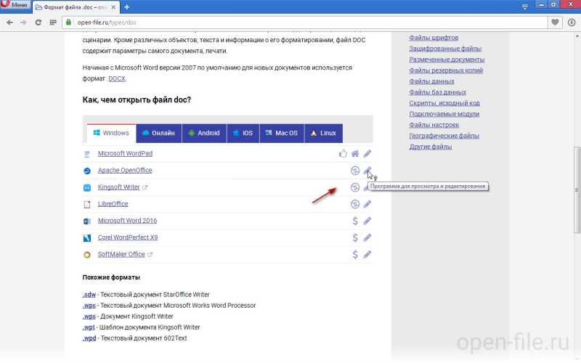Open the Kingsoft Writer link
This screenshot has width=581, height=363.
pos(118,187)
